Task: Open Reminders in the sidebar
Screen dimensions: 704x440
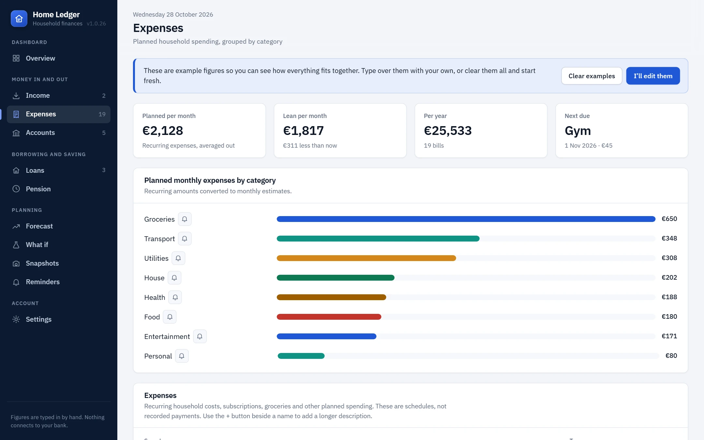Action: pos(59,282)
